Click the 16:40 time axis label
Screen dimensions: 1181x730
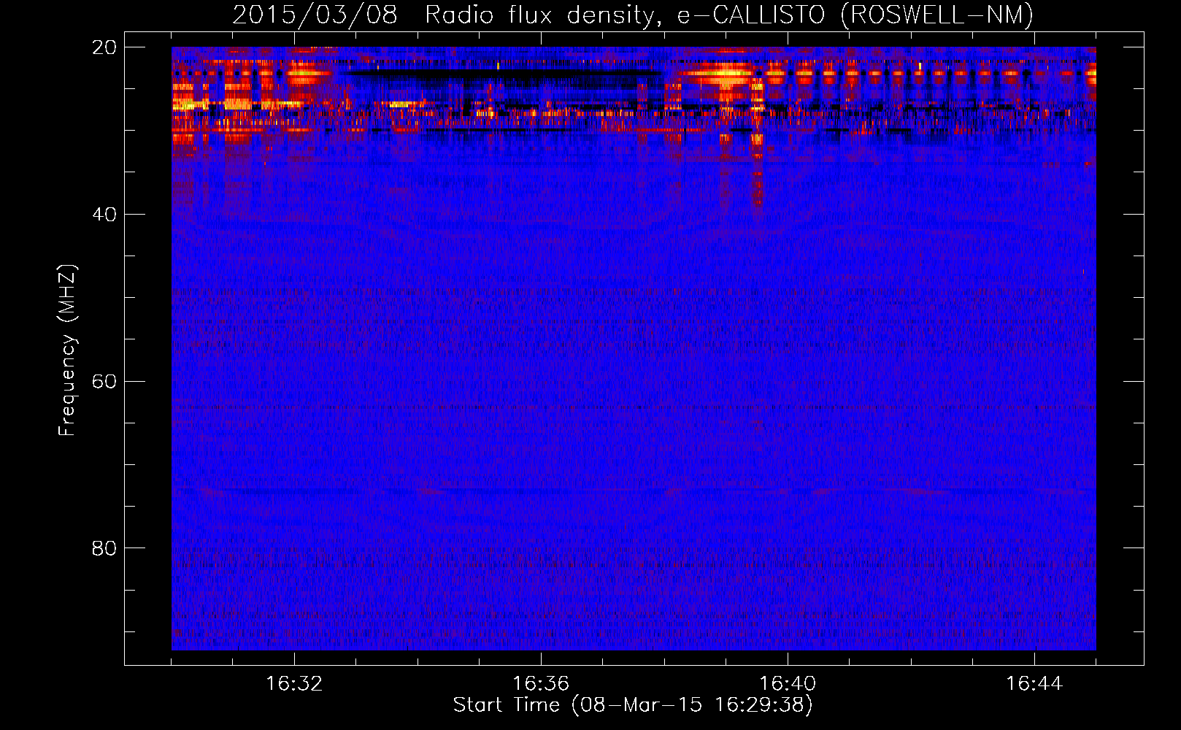click(x=788, y=684)
